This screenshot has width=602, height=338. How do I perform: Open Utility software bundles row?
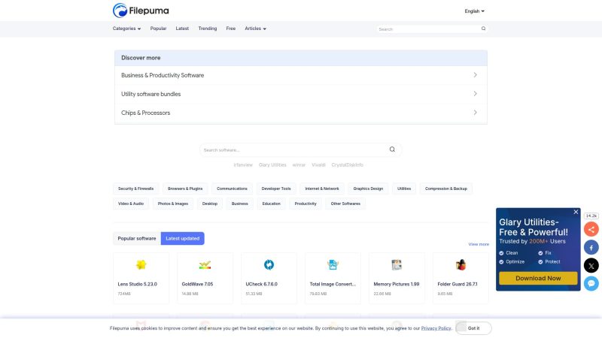(300, 94)
